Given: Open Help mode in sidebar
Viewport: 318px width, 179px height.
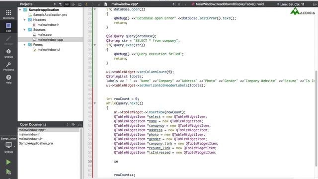Looking at the screenshot, I should [x=8, y=79].
